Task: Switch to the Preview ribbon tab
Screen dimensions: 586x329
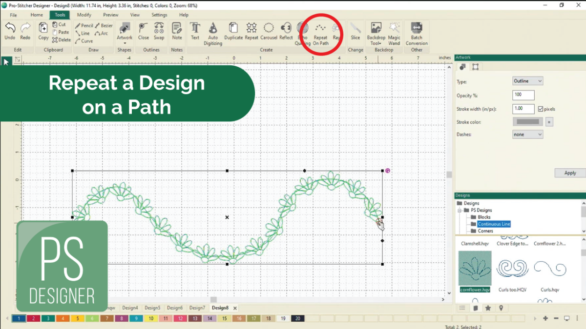Action: pyautogui.click(x=111, y=15)
